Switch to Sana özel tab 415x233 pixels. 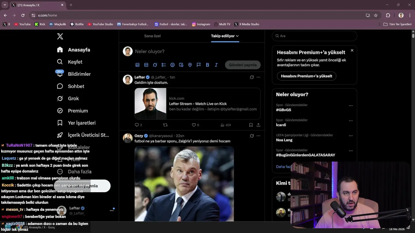pyautogui.click(x=152, y=36)
